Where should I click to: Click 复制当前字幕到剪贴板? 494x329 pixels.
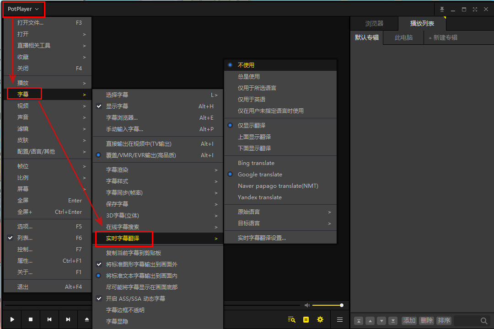158,253
